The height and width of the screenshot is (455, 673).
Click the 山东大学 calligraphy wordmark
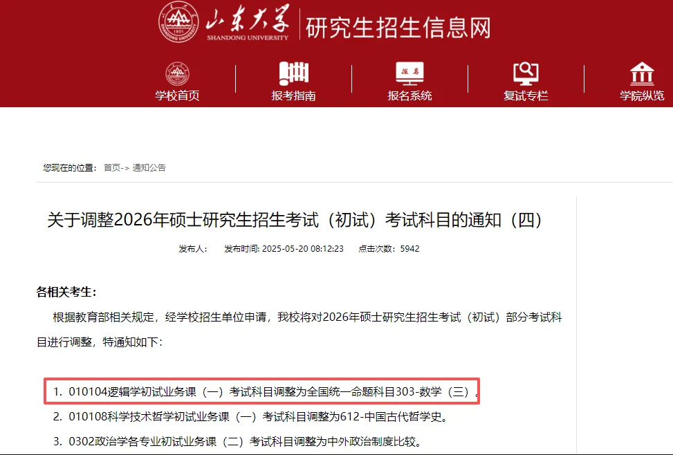click(x=248, y=22)
